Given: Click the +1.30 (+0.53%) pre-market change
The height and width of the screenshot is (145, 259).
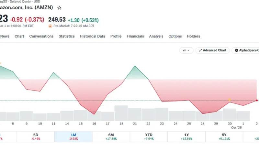Looking at the screenshot, I should click(x=83, y=20).
